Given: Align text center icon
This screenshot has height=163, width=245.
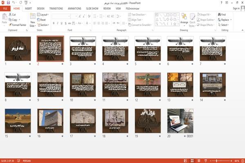Looking at the screenshot, I should point(98,23).
